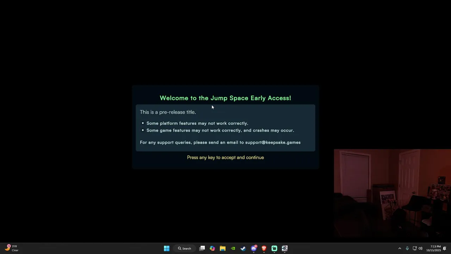Open Brave browser from the taskbar
The height and width of the screenshot is (254, 451).
point(264,248)
